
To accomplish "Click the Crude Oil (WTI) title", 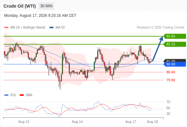I will (x=20, y=6).
